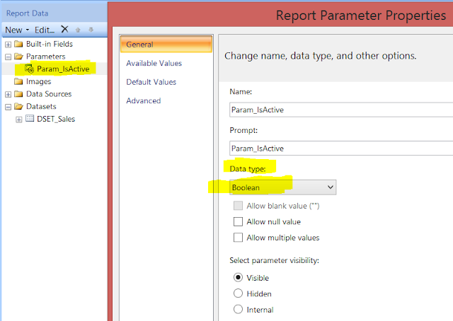The height and width of the screenshot is (321, 453).
Task: Enable Allow null value checkbox
Action: click(238, 222)
